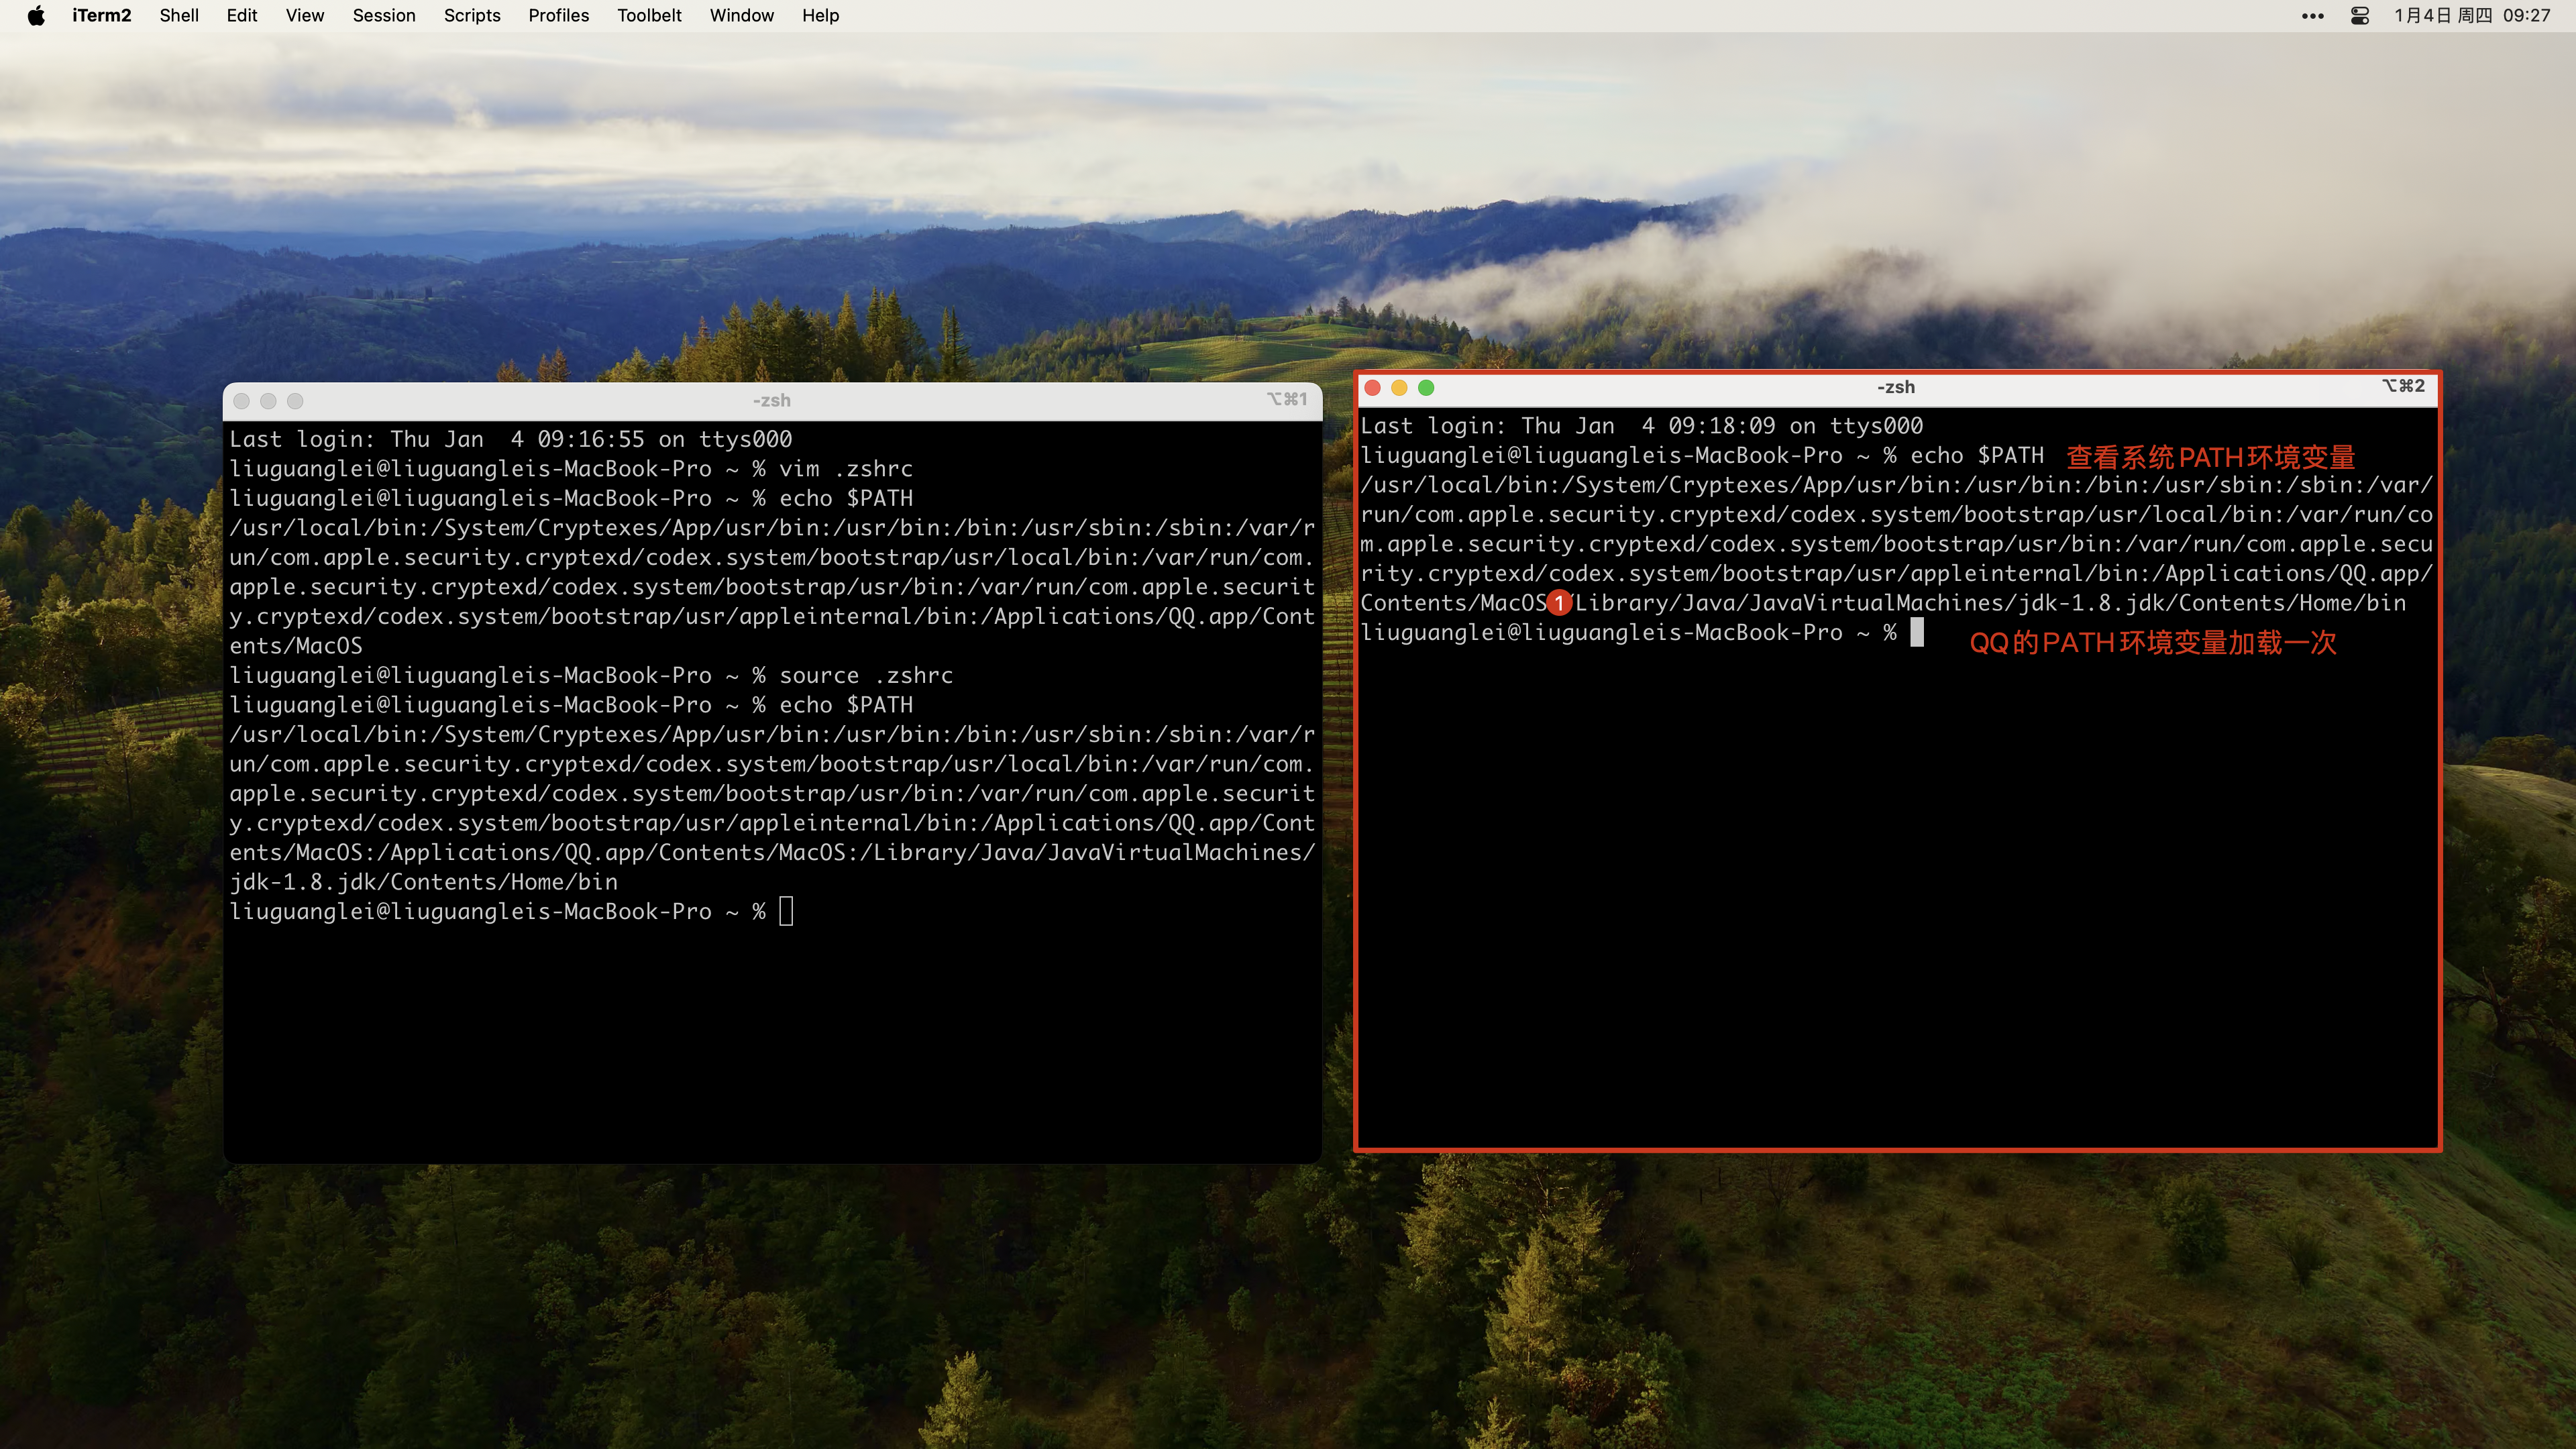2576x1449 pixels.
Task: Click the 'Last login: 09:16:55' line in left terminal
Action: 510,439
